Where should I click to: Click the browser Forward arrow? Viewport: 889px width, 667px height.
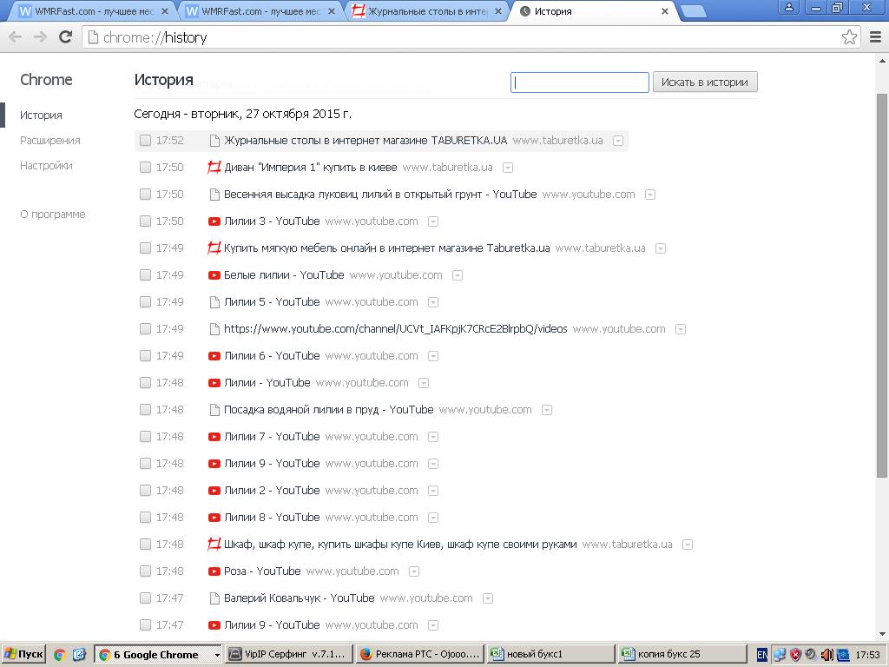point(40,36)
